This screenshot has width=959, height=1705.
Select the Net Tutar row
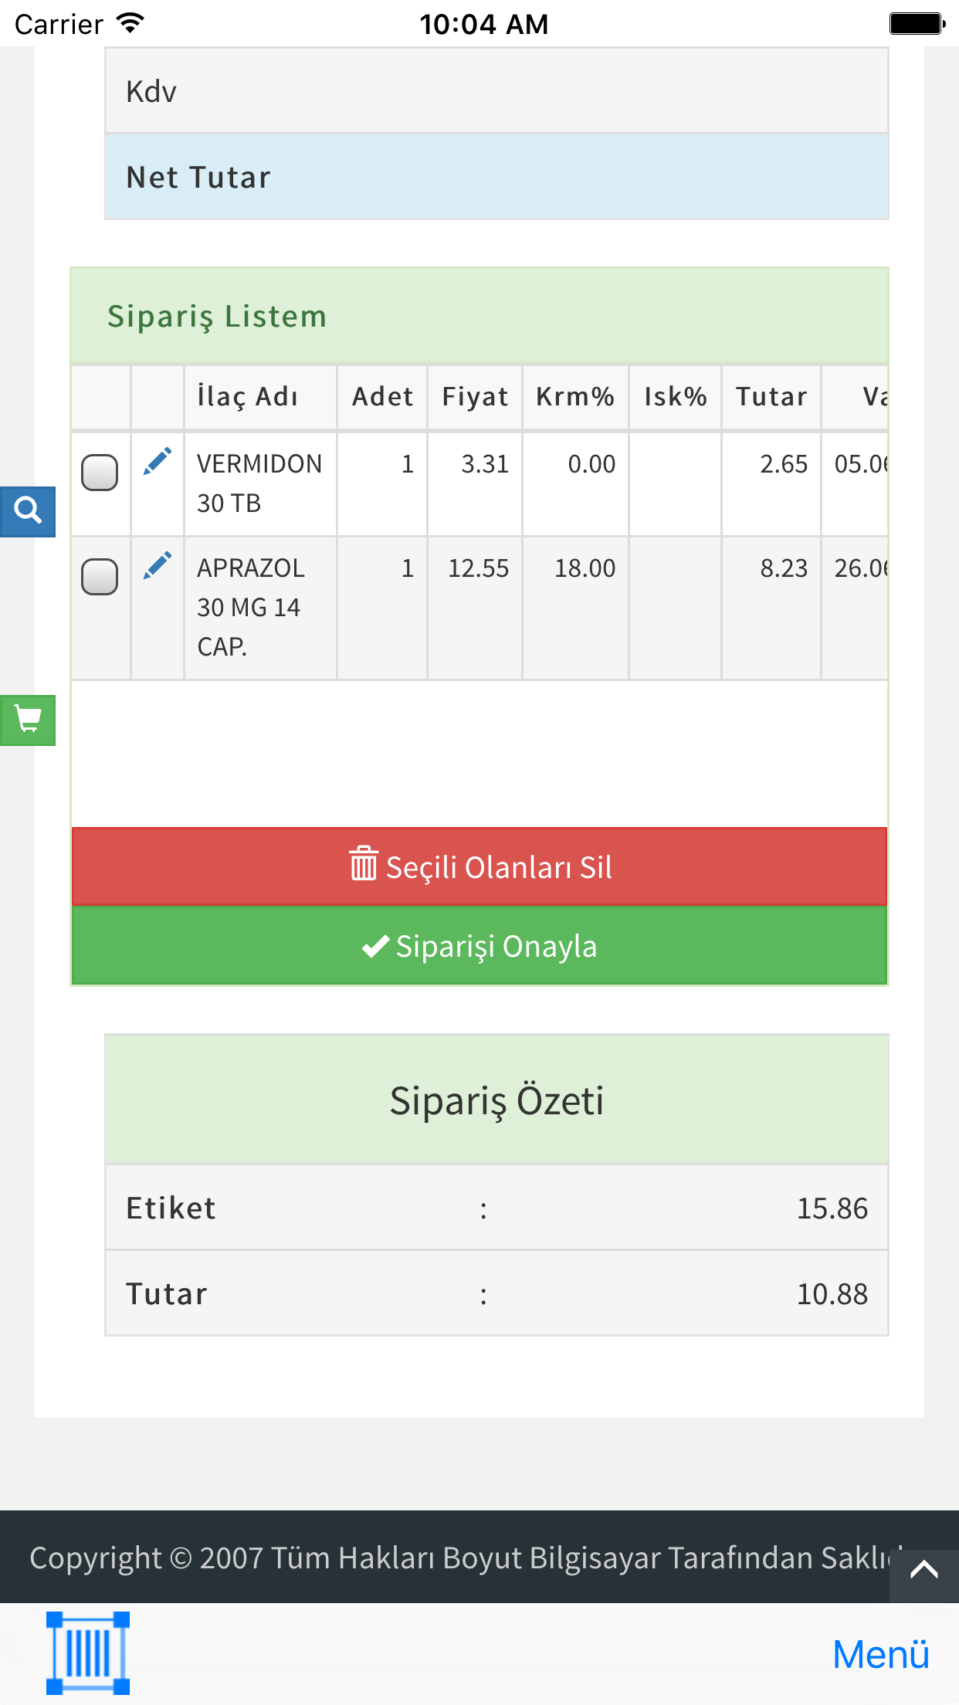click(496, 177)
